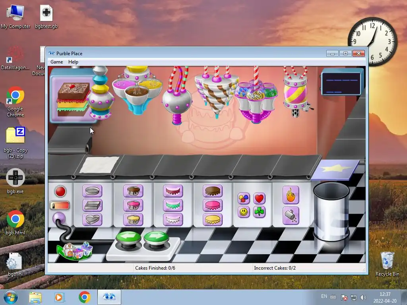
Task: Add the green clover decoration
Action: point(259,212)
